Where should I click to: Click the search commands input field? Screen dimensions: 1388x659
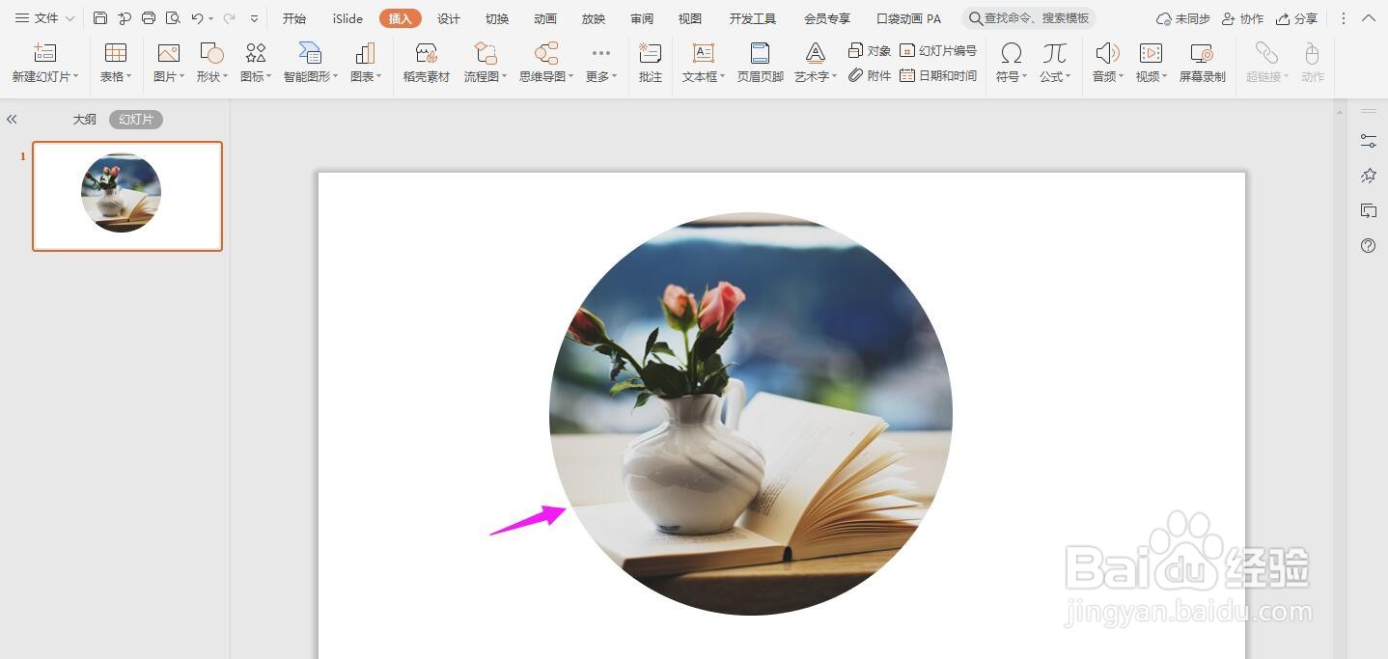point(1029,18)
